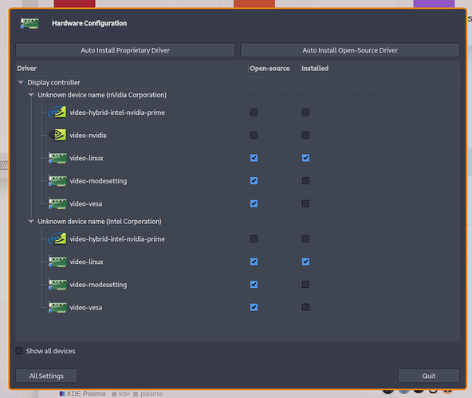Collapse the Display controller tree node
The image size is (472, 398).
click(21, 82)
